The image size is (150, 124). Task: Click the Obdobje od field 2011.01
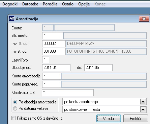coord(56,68)
